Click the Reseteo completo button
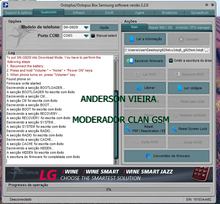The image size is (220, 204). point(188,115)
